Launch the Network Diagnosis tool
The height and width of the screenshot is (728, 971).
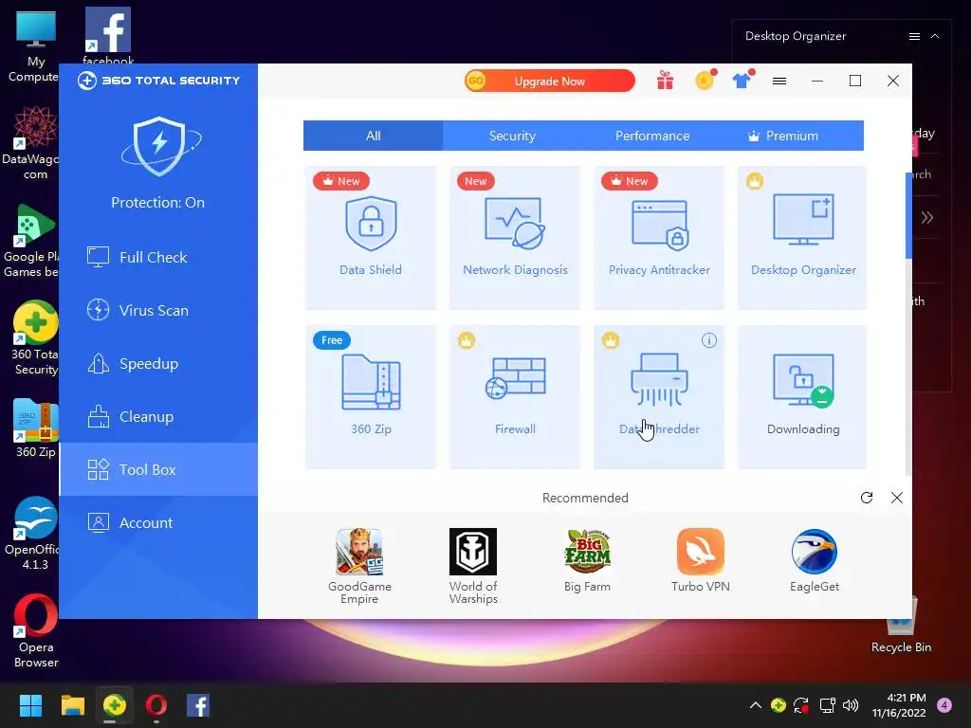(x=515, y=238)
